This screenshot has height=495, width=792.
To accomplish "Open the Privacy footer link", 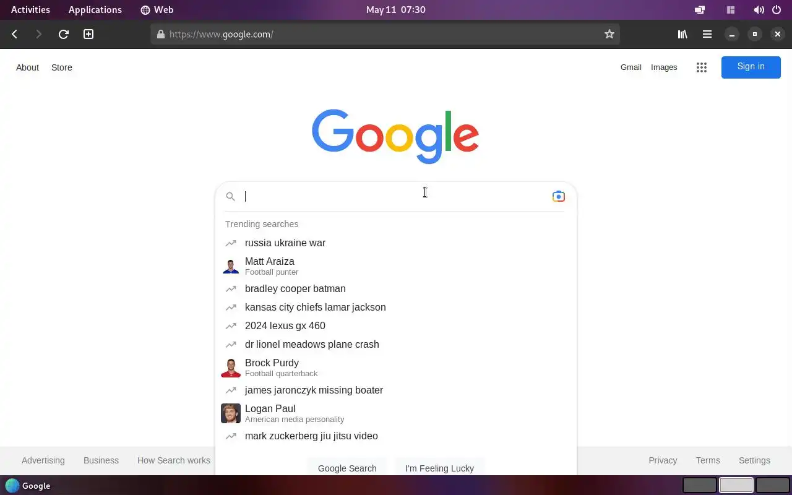I will 663,460.
